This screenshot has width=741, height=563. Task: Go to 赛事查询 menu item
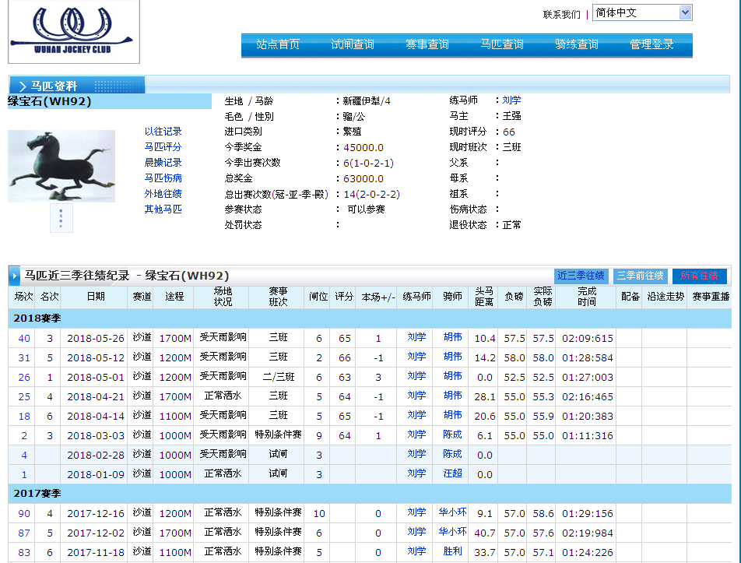point(427,45)
